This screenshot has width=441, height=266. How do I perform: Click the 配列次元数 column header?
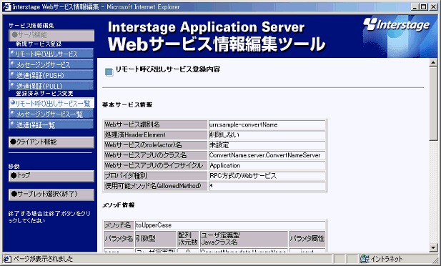tap(188, 239)
